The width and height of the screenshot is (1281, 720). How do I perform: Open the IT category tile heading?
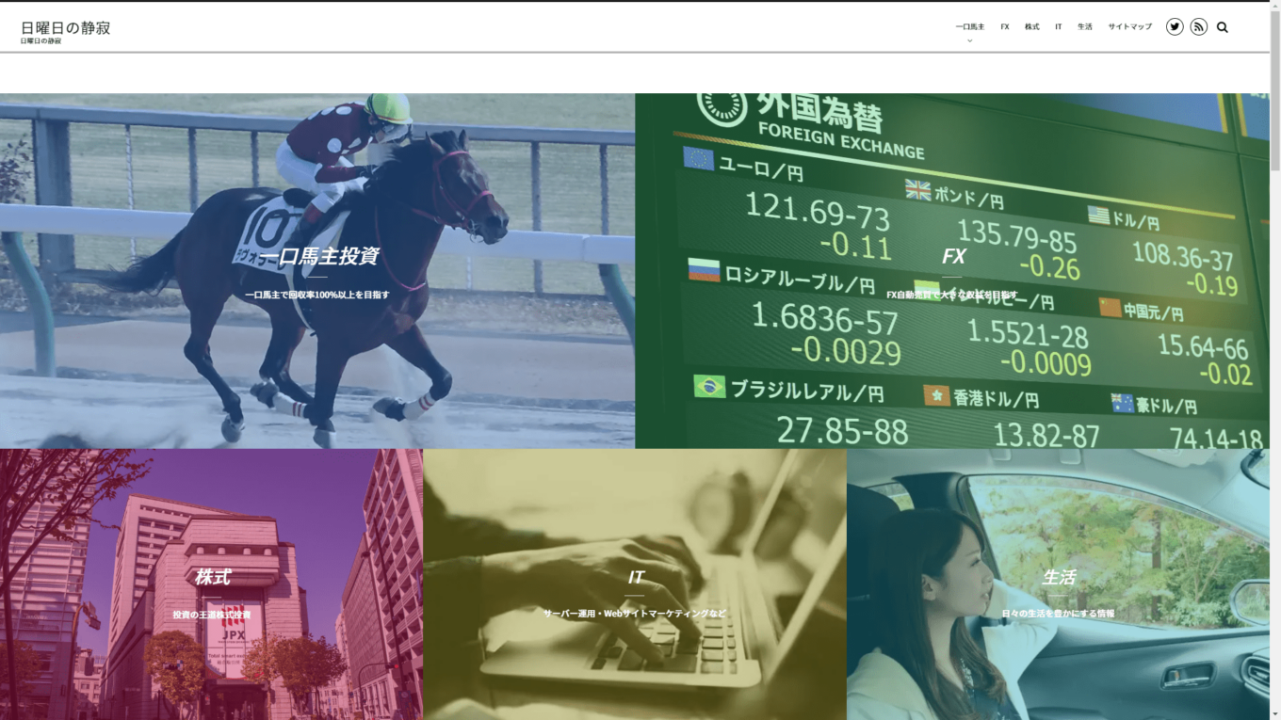click(635, 577)
